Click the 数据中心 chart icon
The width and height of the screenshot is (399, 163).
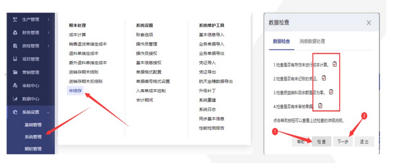click(15, 99)
